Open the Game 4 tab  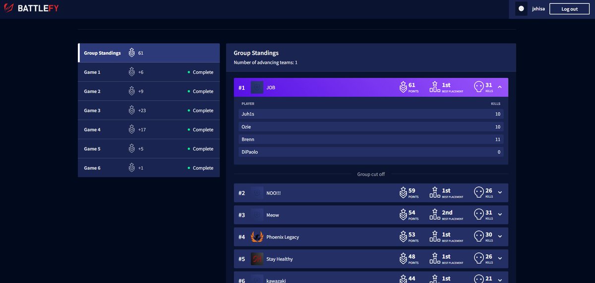coord(149,130)
